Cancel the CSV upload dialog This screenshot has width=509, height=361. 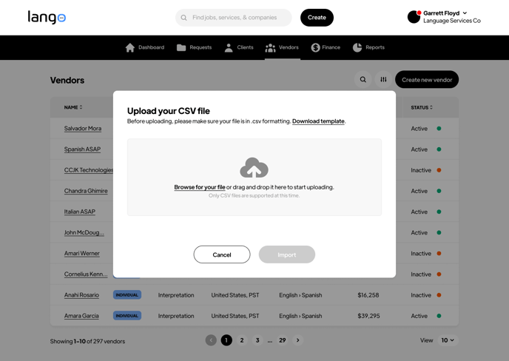point(222,254)
